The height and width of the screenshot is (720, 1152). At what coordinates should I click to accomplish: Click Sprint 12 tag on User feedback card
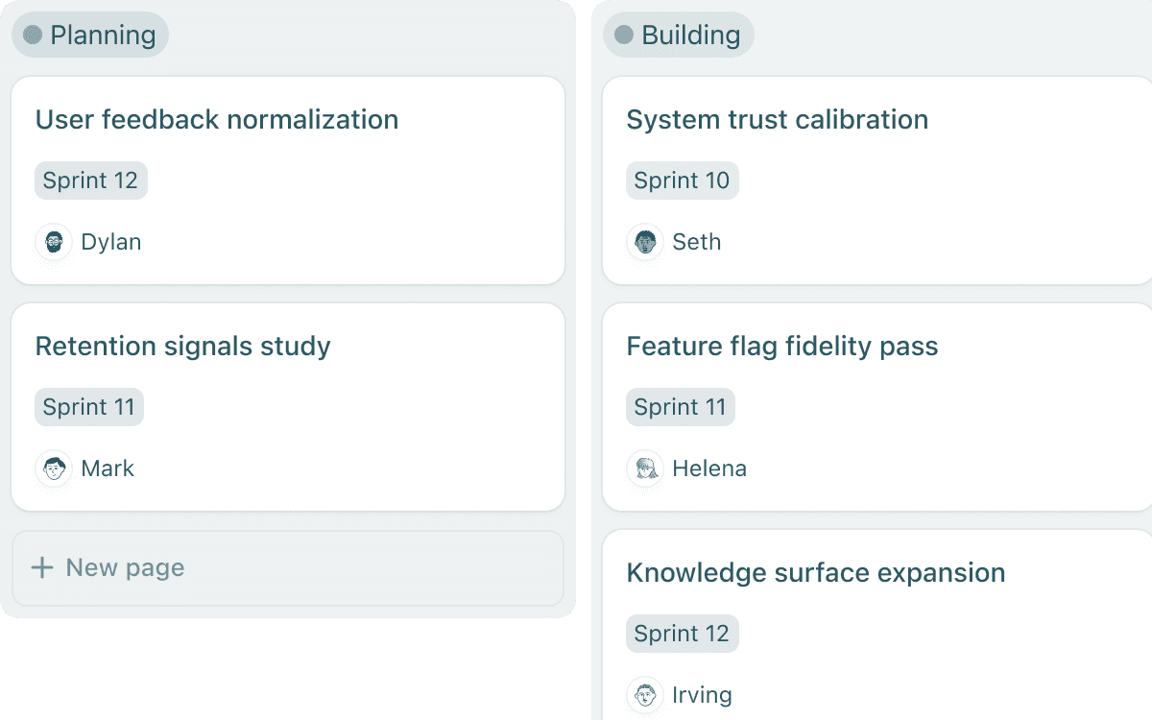click(x=91, y=180)
